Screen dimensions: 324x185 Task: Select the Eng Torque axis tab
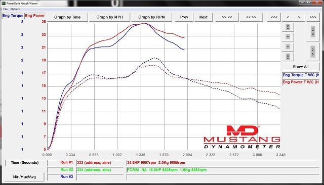coord(12,16)
